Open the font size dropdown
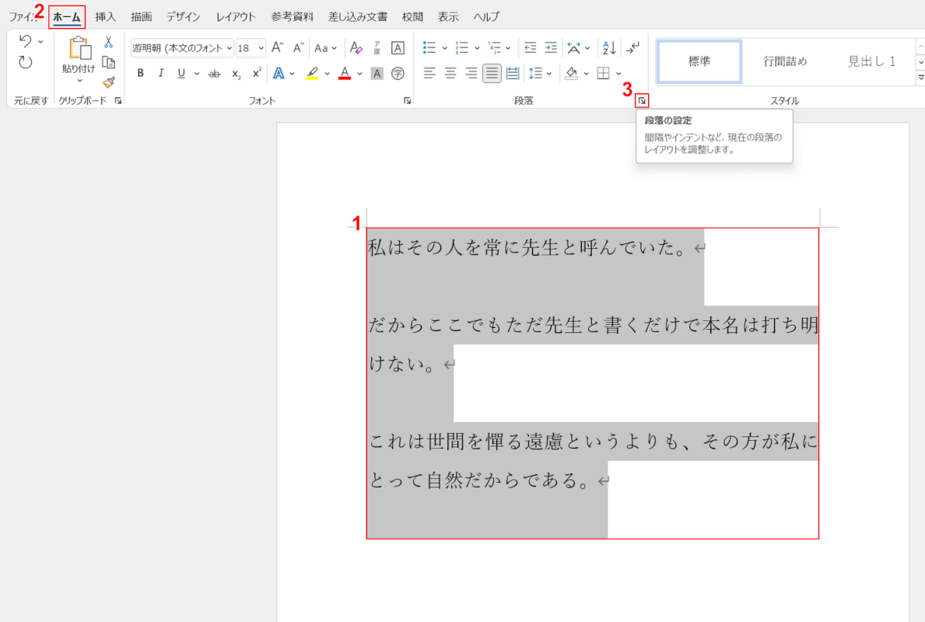The height and width of the screenshot is (622, 925). coord(261,48)
